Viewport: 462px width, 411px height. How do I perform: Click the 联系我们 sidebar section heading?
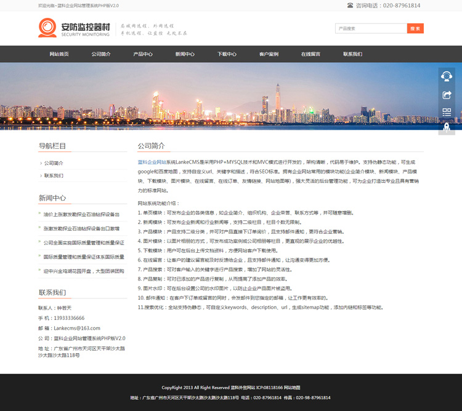pos(52,292)
